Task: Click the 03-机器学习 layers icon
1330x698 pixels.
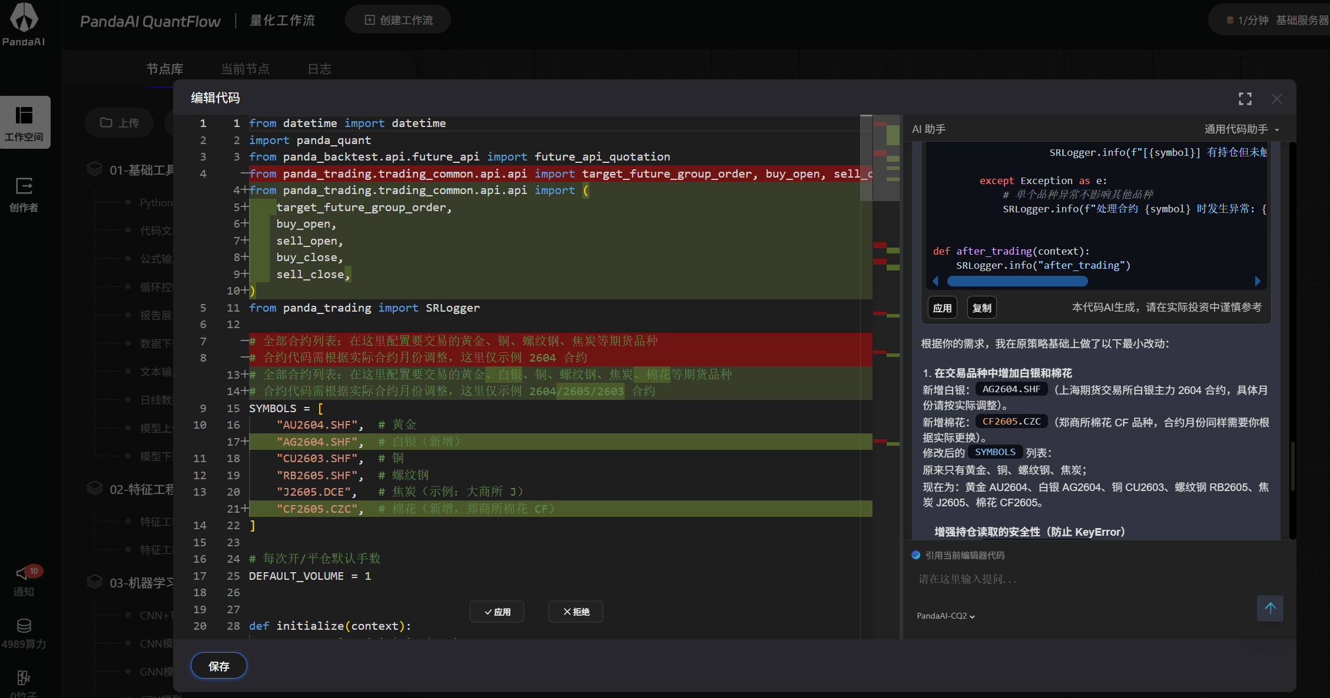Action: (95, 582)
